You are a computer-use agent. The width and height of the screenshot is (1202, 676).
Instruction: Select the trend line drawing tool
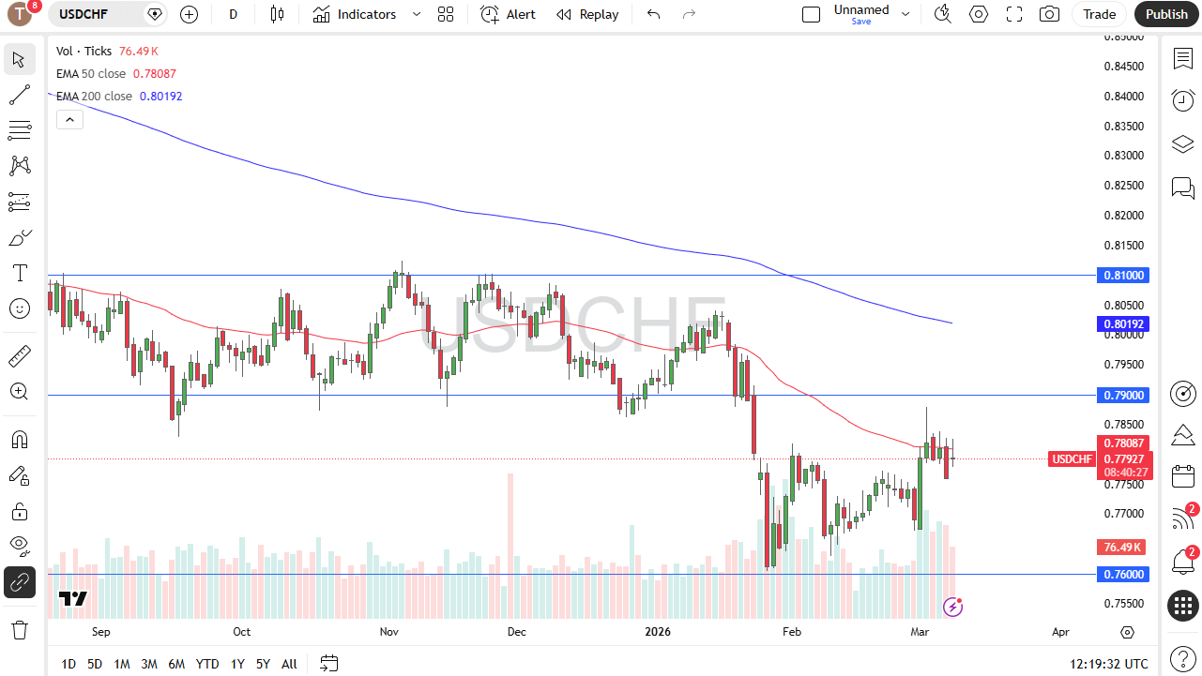[x=19, y=95]
